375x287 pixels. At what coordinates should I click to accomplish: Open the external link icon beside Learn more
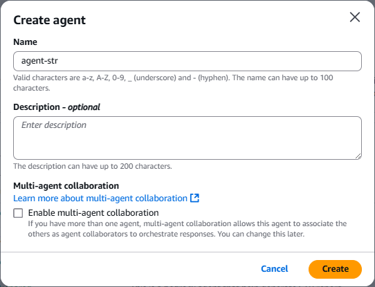point(194,198)
